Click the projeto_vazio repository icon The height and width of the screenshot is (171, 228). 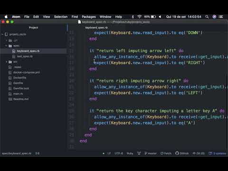tap(6, 34)
